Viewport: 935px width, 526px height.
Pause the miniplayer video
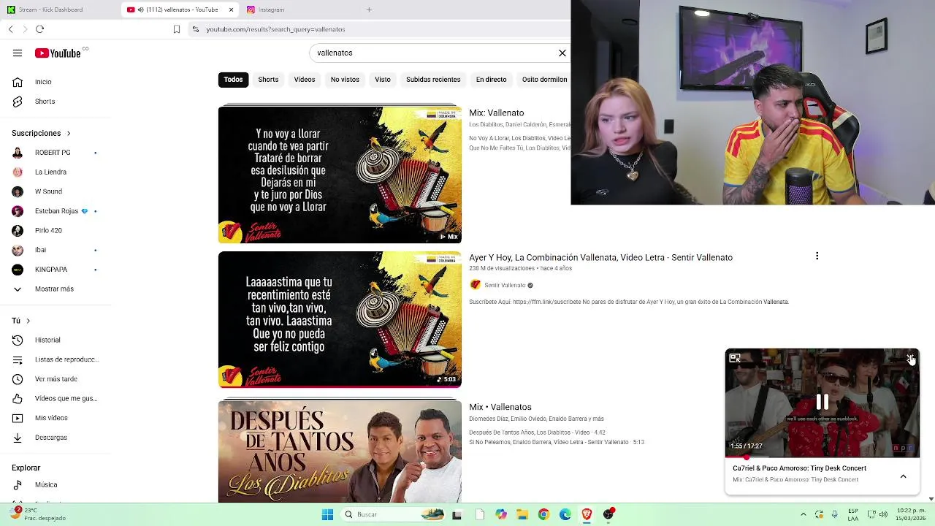click(822, 403)
